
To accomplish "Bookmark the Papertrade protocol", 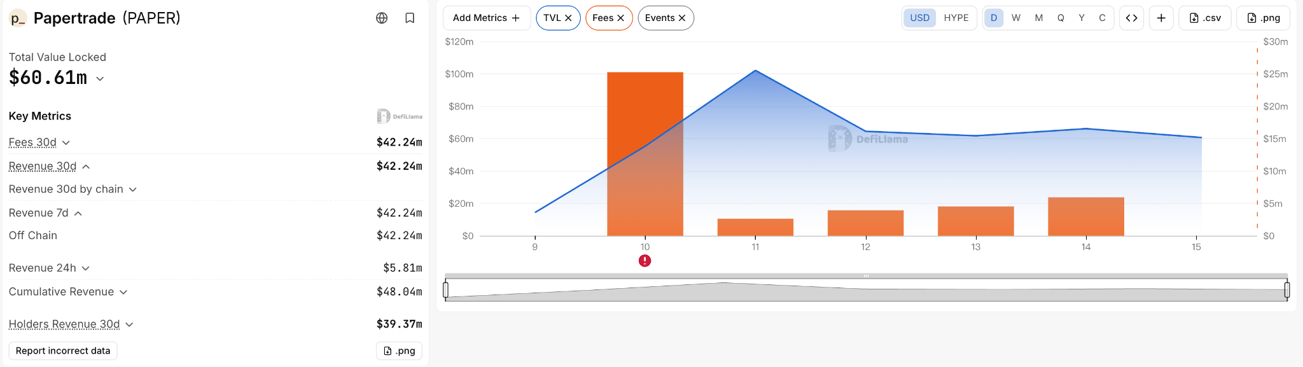I will (x=410, y=18).
